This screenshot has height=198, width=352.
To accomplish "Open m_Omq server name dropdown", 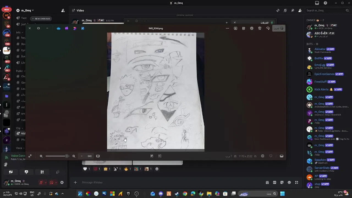I will pos(25,10).
